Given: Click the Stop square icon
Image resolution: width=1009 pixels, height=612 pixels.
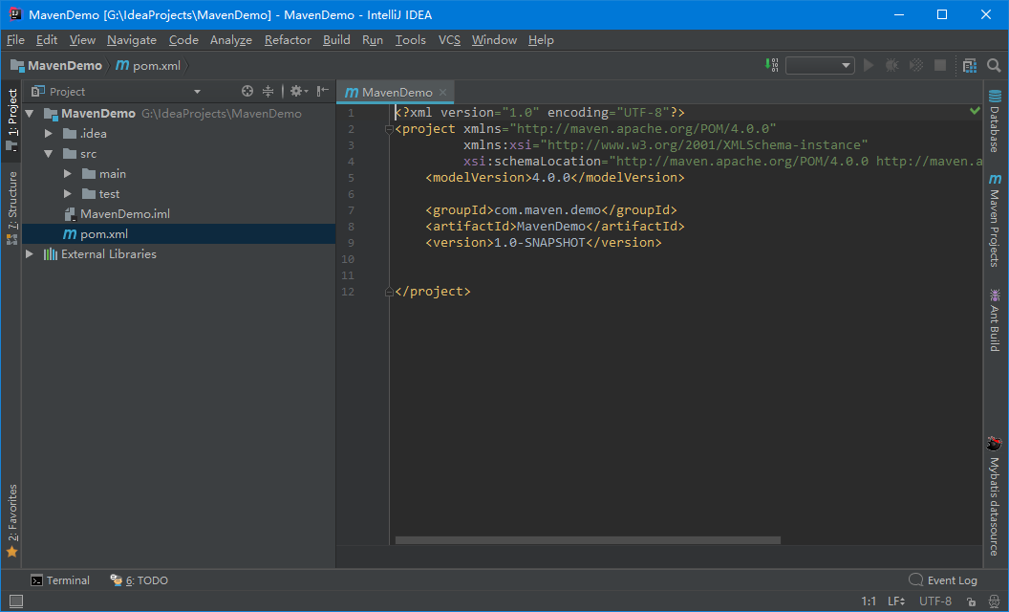Looking at the screenshot, I should pos(940,65).
